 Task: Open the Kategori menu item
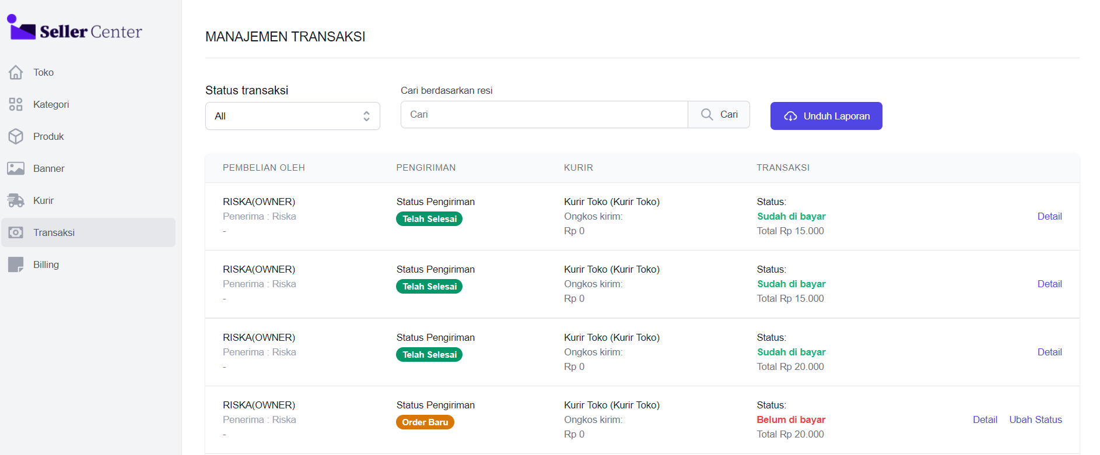pos(51,104)
